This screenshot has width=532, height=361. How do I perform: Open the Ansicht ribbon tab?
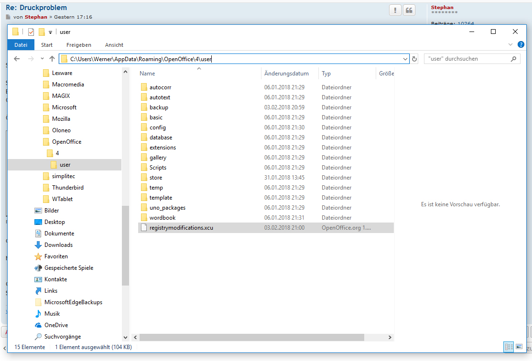[x=114, y=45]
